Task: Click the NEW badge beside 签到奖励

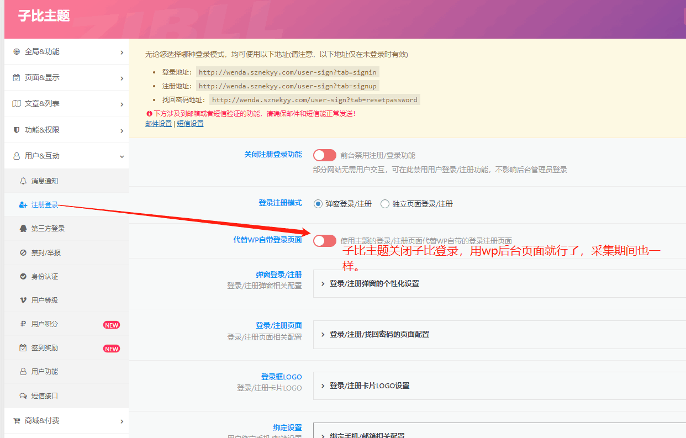Action: tap(112, 349)
